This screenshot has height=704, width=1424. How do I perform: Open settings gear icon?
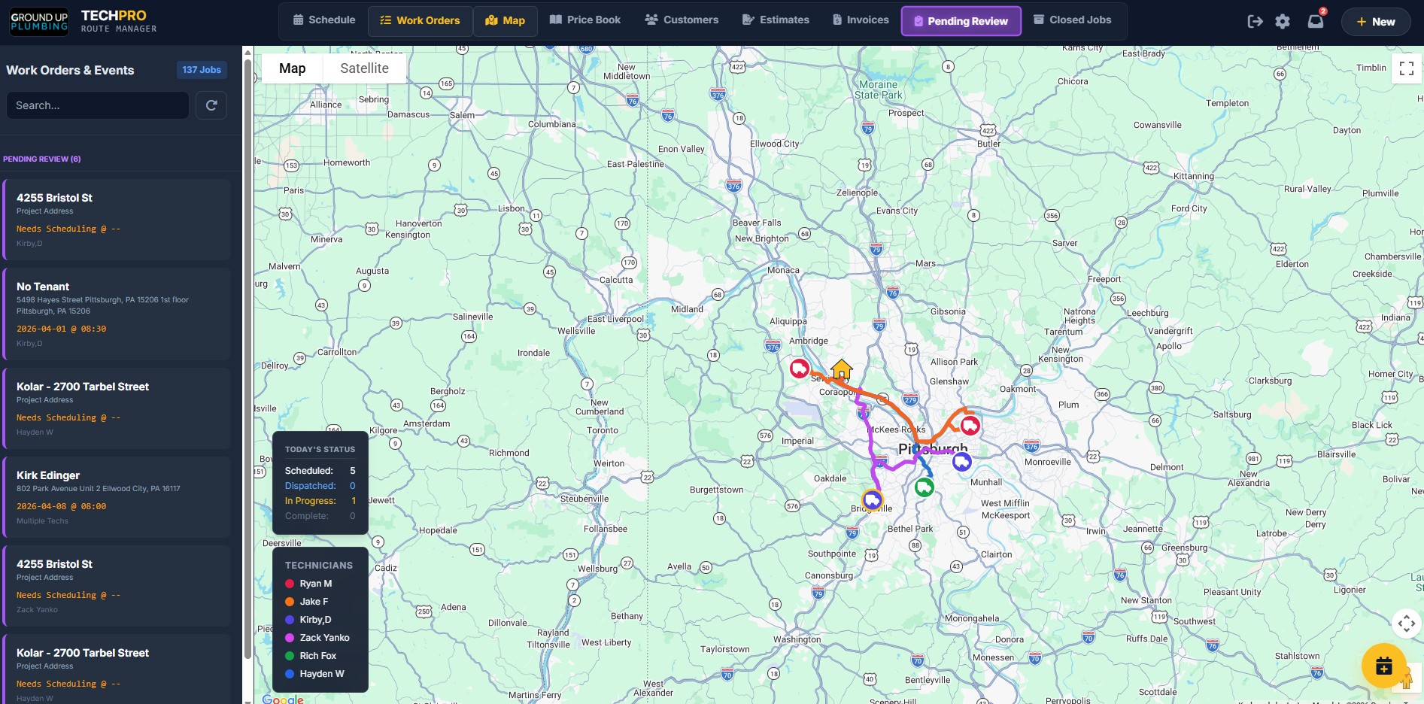(1283, 22)
